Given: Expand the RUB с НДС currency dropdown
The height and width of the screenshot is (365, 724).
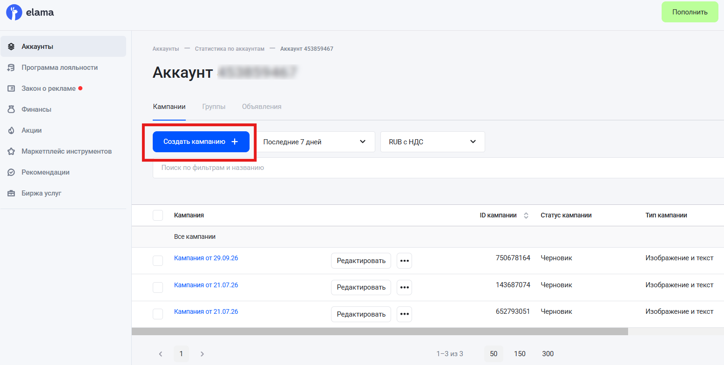Looking at the screenshot, I should (433, 142).
